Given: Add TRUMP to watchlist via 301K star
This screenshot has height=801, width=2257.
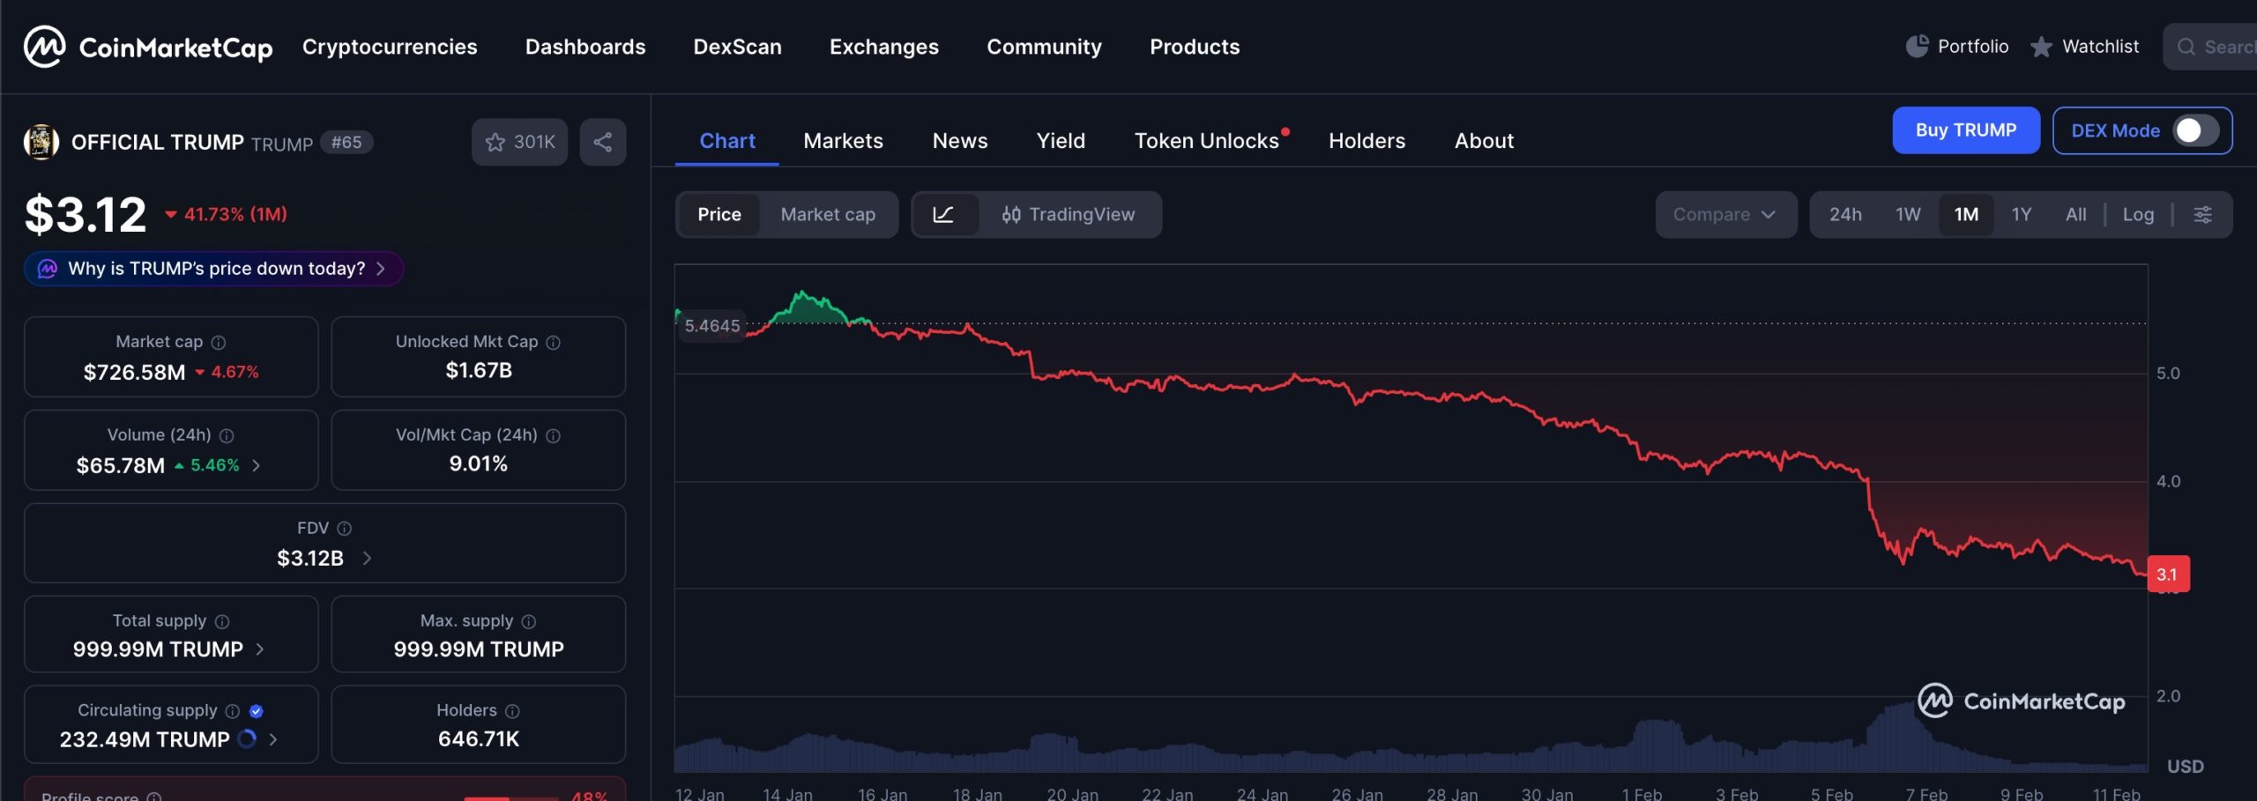Looking at the screenshot, I should coord(519,142).
